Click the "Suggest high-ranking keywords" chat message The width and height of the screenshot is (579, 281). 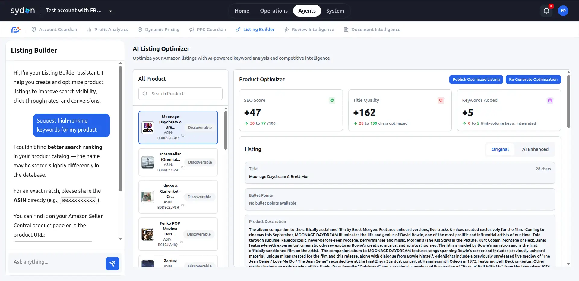[71, 125]
